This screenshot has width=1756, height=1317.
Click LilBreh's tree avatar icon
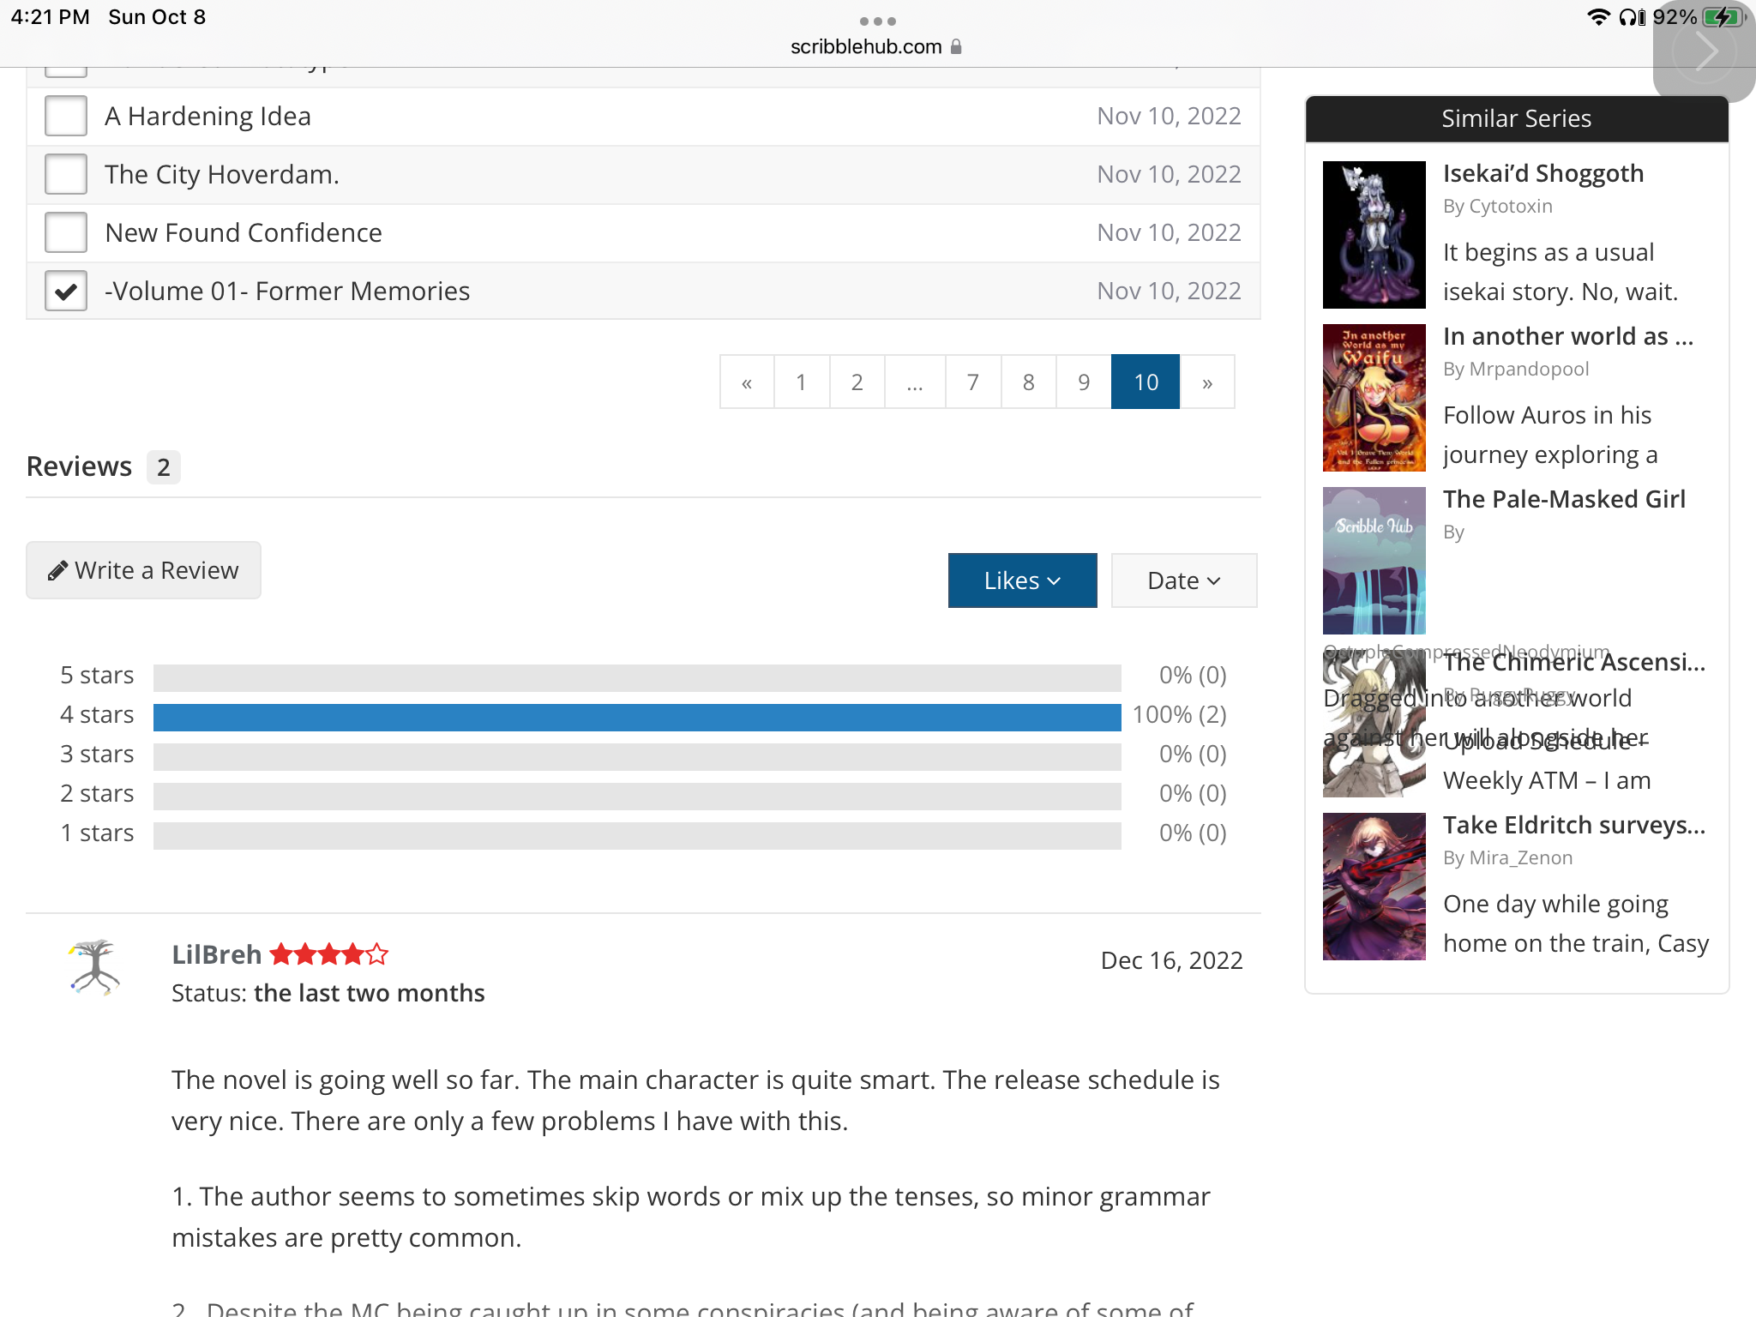click(94, 966)
